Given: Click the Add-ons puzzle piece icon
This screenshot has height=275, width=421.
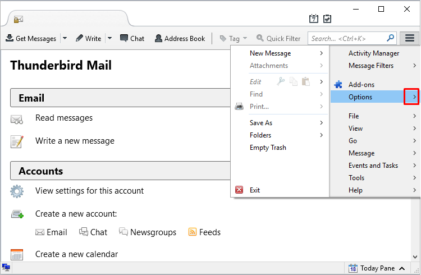Looking at the screenshot, I should pos(338,85).
